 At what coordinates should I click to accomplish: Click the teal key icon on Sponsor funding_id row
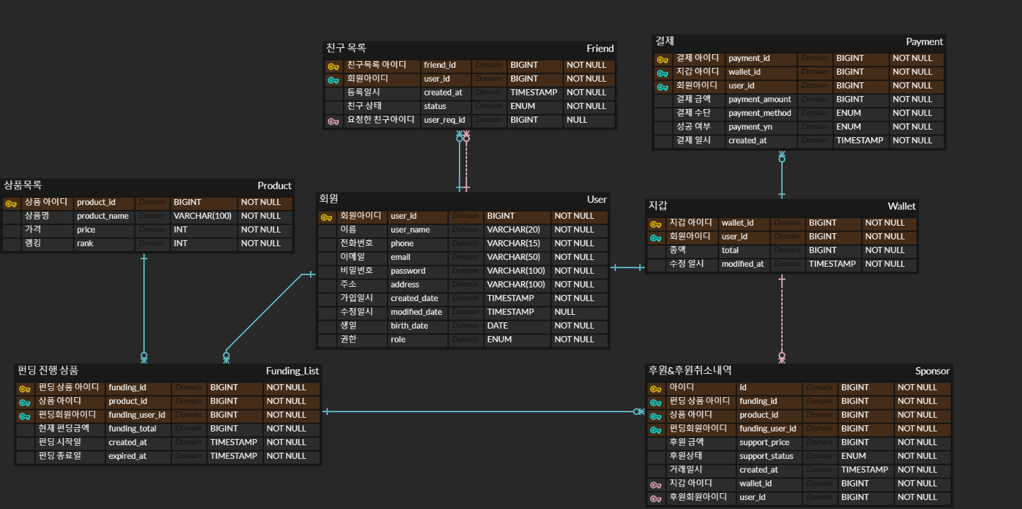tap(656, 402)
